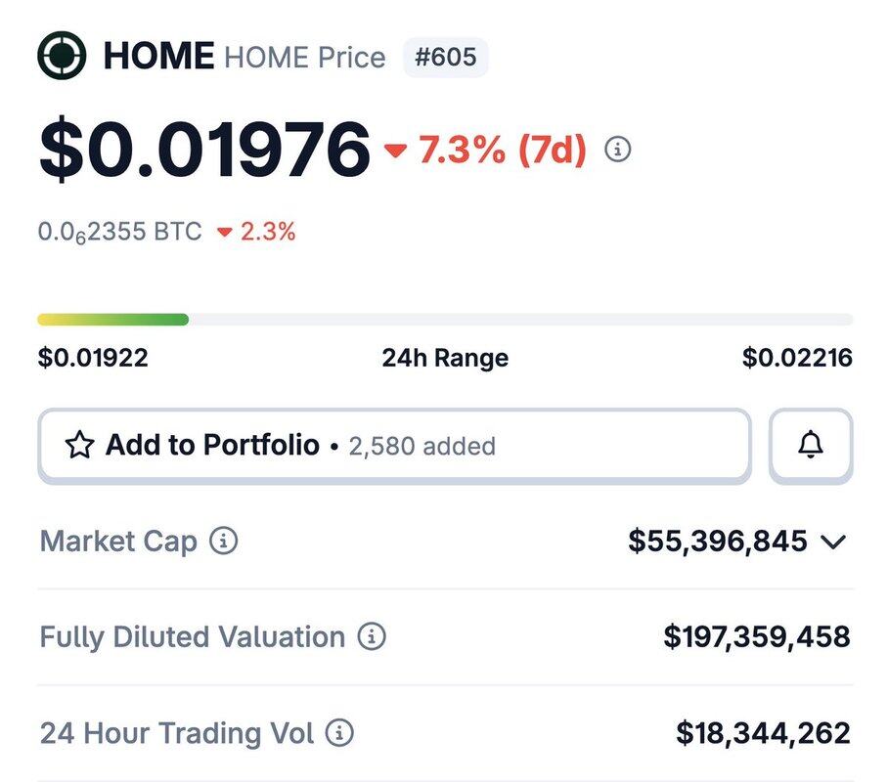Click the red down arrow beside 7.3%
The image size is (888, 782).
(395, 151)
